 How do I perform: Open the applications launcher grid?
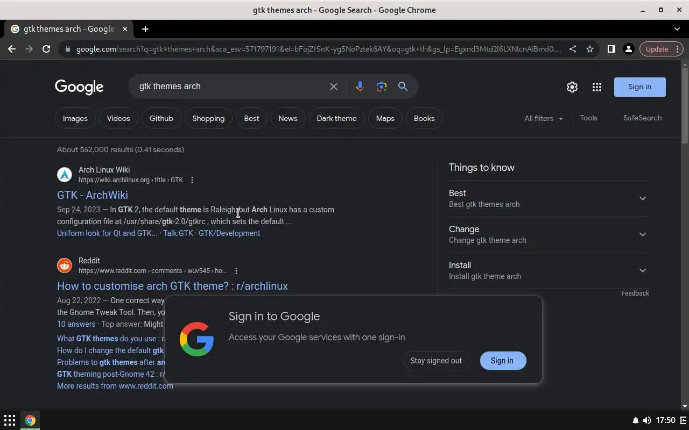(10, 420)
